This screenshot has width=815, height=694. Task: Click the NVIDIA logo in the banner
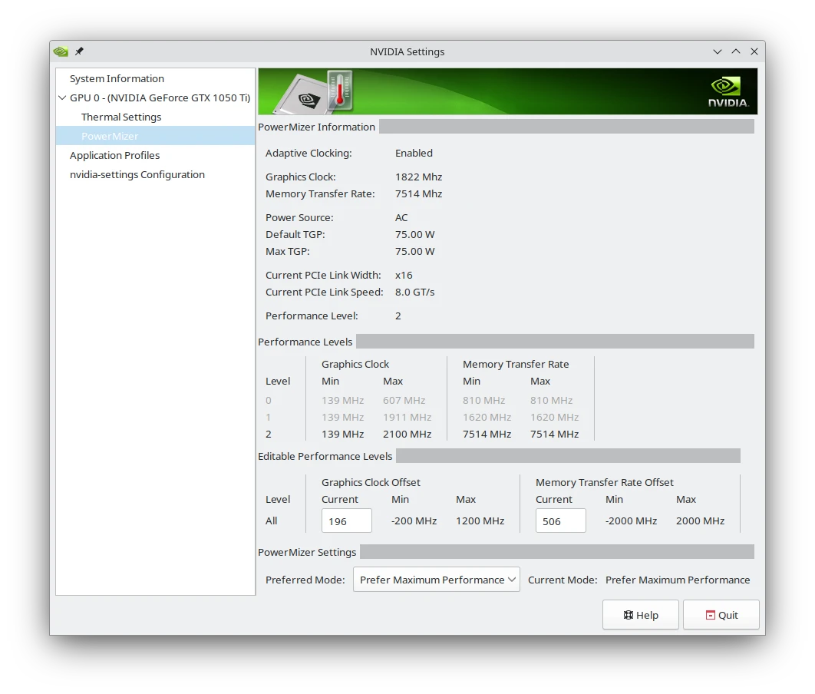pyautogui.click(x=727, y=92)
